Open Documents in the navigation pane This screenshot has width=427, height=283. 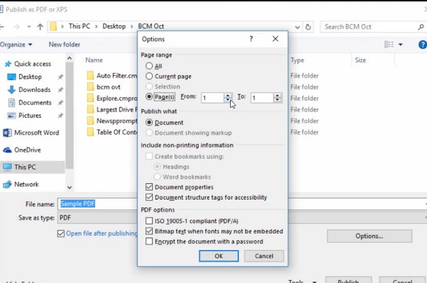29,102
